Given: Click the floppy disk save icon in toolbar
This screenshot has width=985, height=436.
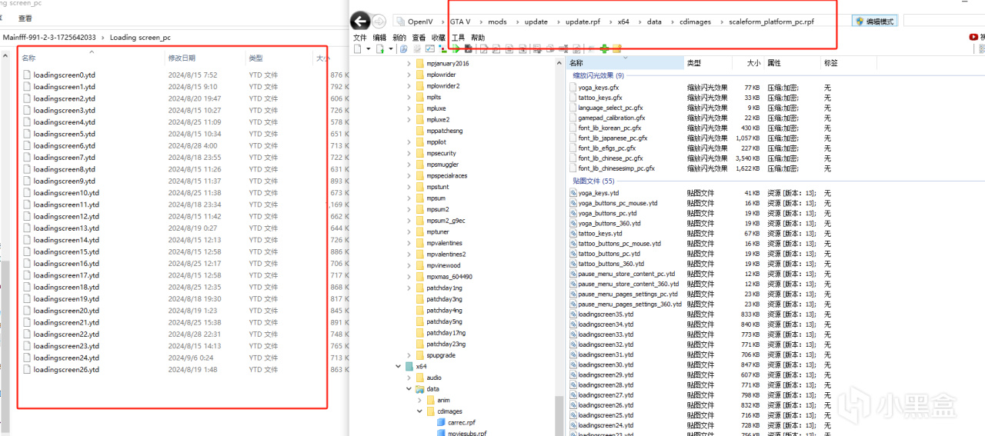Looking at the screenshot, I should coord(468,48).
